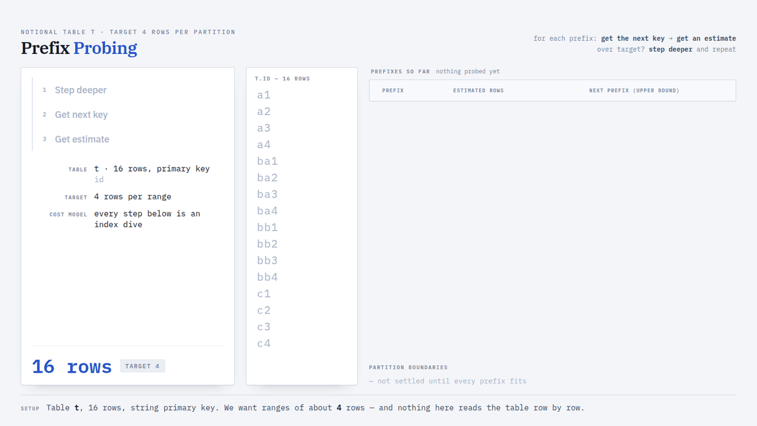Click the NEXT PREFIX (UPPER BOUND) column header
The height and width of the screenshot is (426, 757).
coord(634,91)
